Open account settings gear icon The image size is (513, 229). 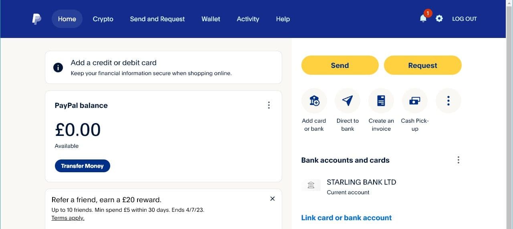tap(439, 18)
